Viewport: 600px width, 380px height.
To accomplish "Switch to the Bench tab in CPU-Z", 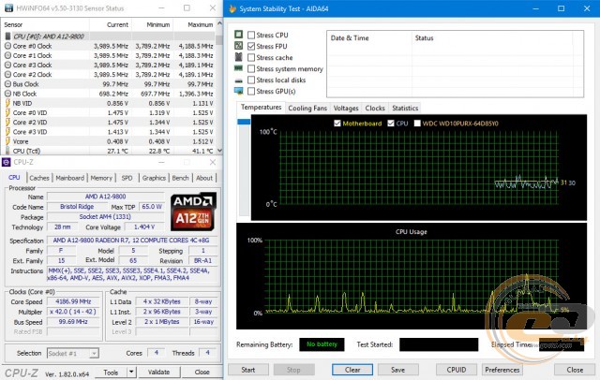I will (180, 178).
